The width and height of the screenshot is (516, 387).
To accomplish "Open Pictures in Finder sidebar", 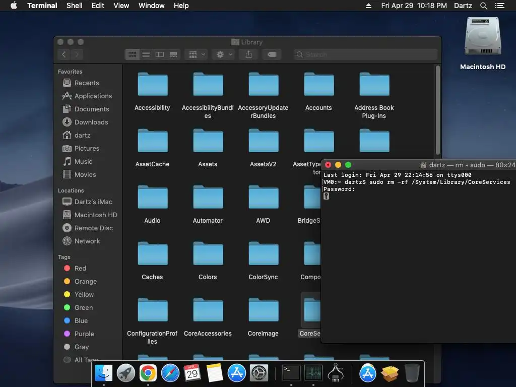I will 81,149.
